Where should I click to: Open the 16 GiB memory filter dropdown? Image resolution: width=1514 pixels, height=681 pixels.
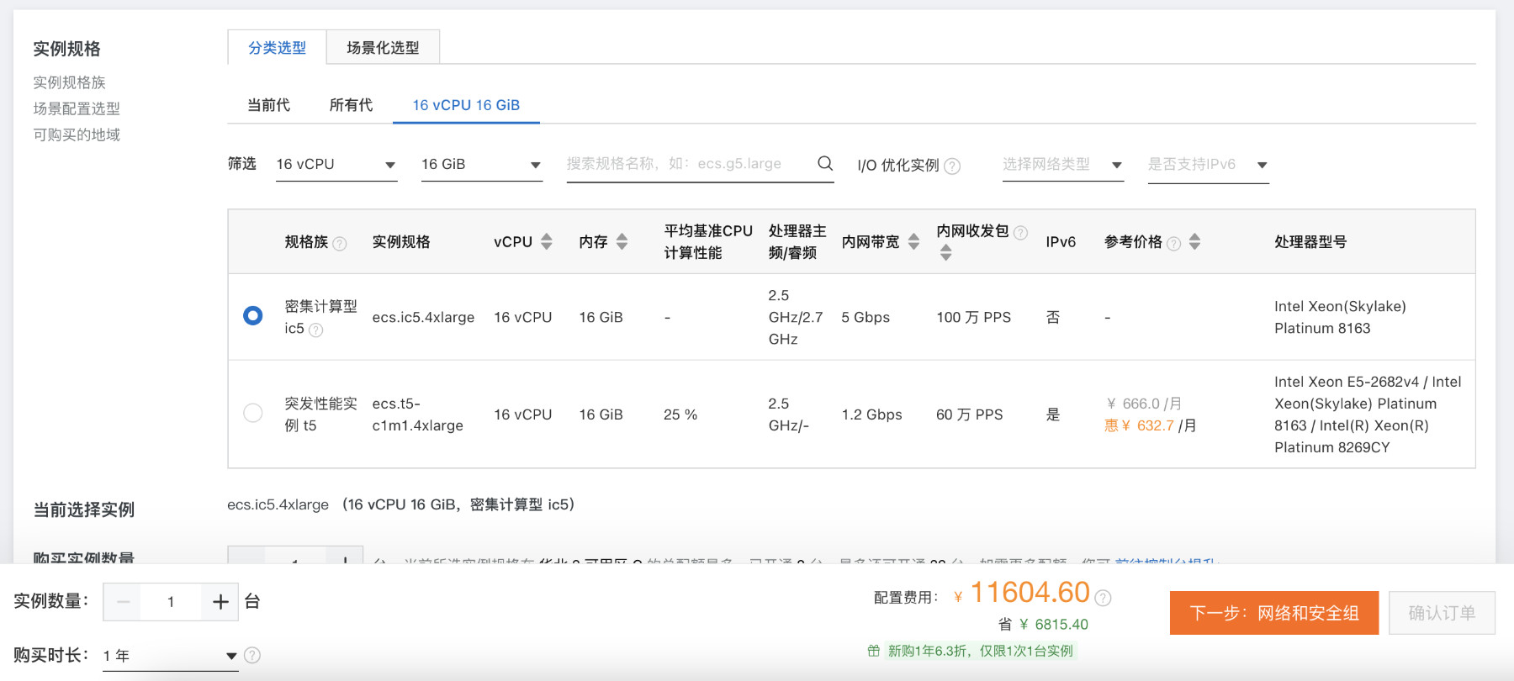coord(482,165)
